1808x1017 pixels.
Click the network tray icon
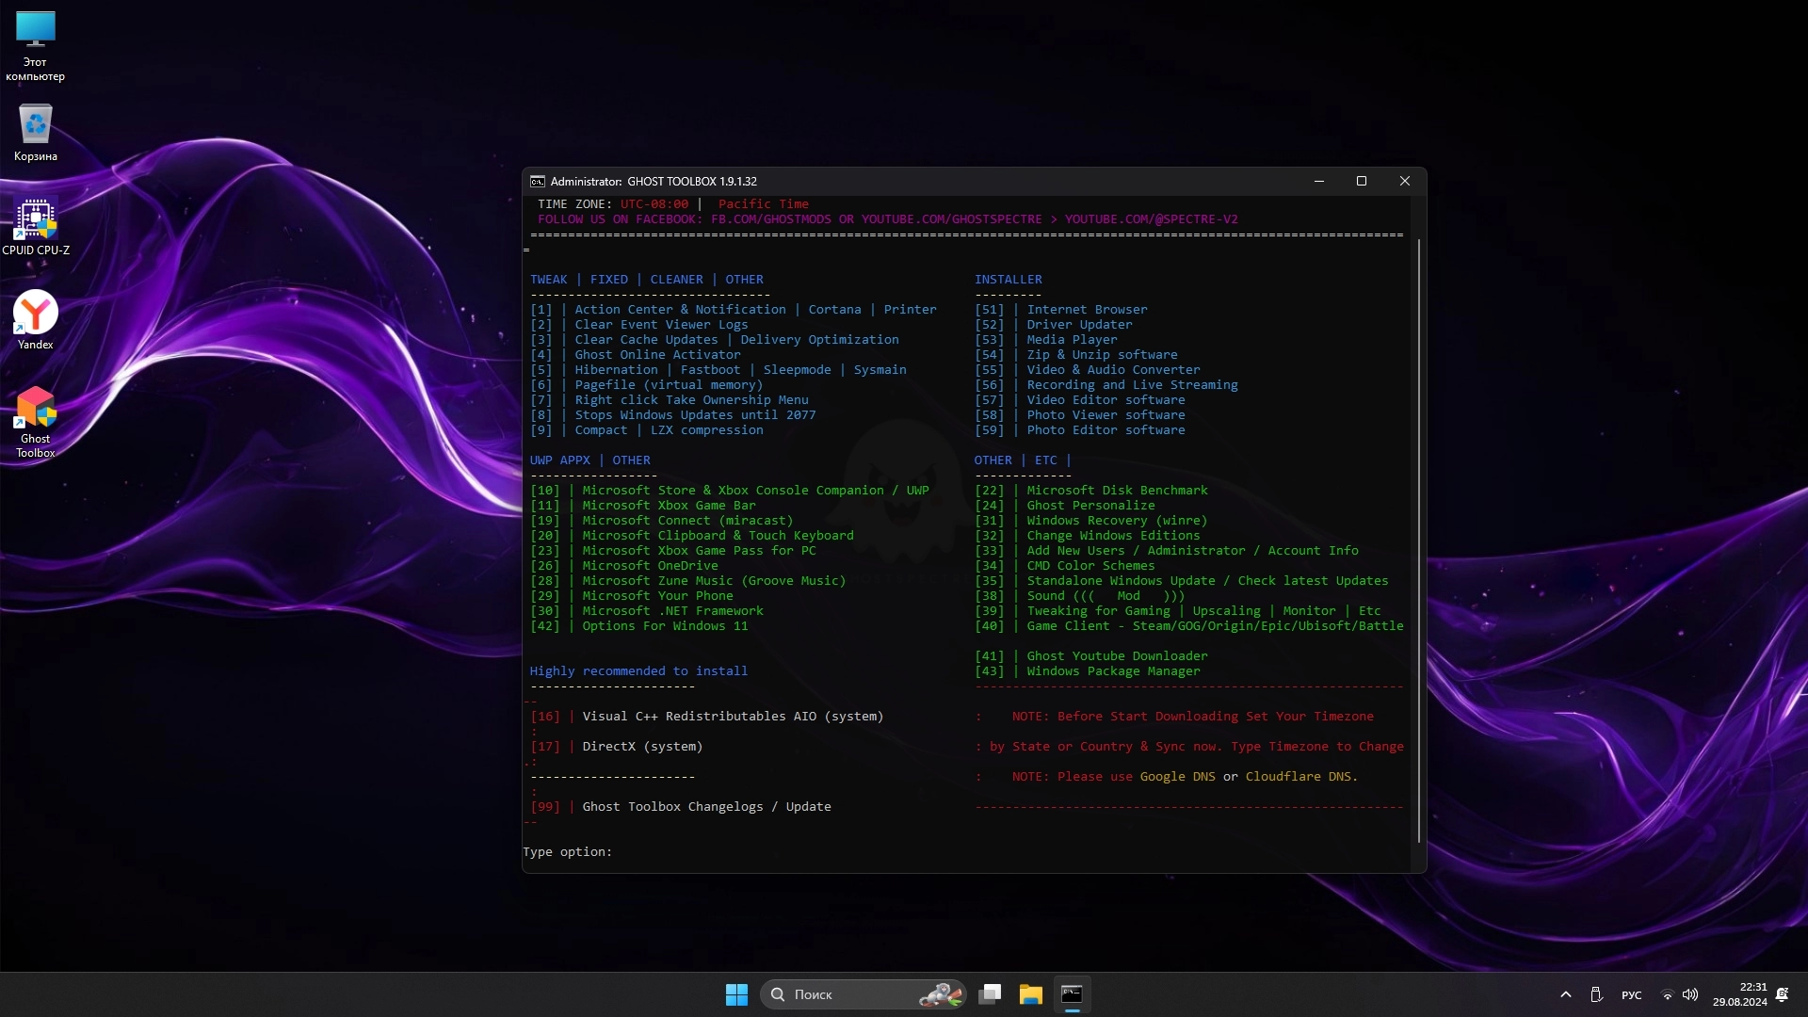(1667, 994)
